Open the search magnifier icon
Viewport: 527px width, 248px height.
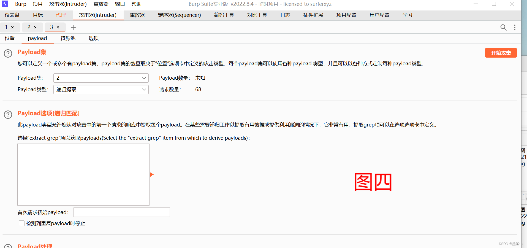point(503,27)
